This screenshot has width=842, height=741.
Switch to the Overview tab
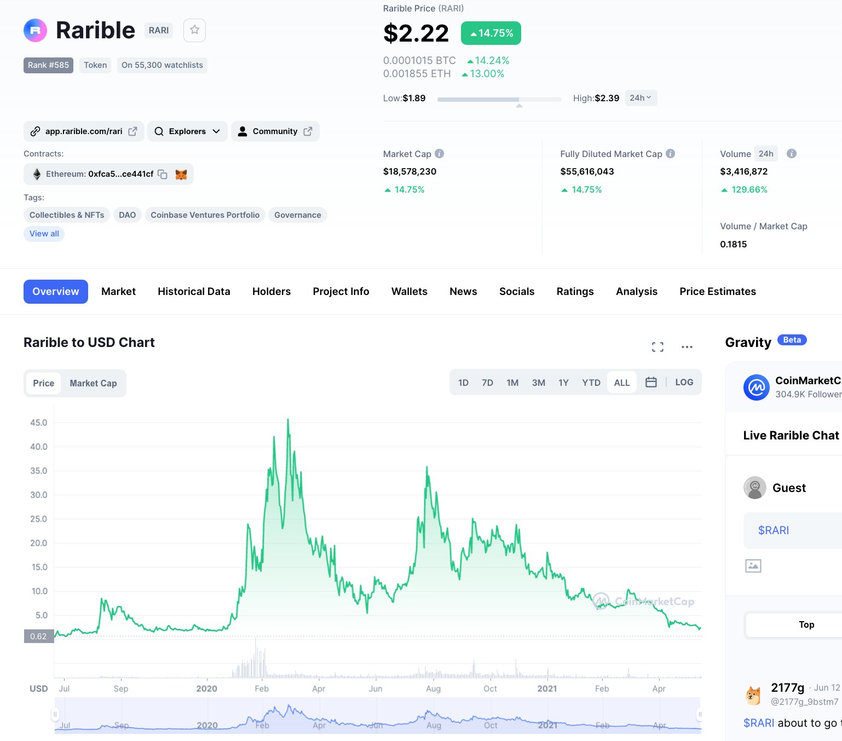point(56,292)
